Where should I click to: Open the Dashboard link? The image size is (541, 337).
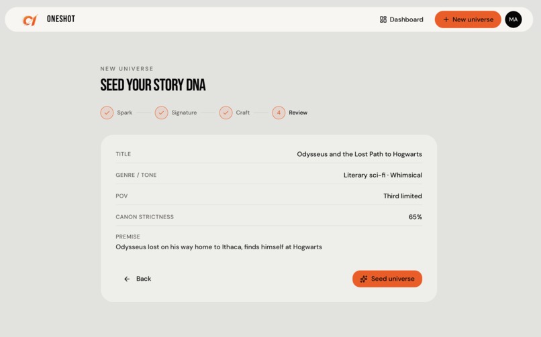(x=401, y=19)
